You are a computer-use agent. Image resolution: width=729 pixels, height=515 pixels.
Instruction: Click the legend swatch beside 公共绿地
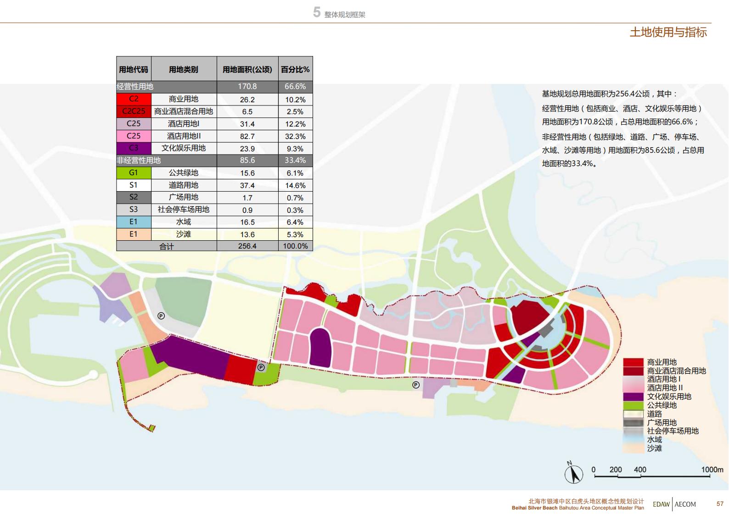pyautogui.click(x=634, y=405)
